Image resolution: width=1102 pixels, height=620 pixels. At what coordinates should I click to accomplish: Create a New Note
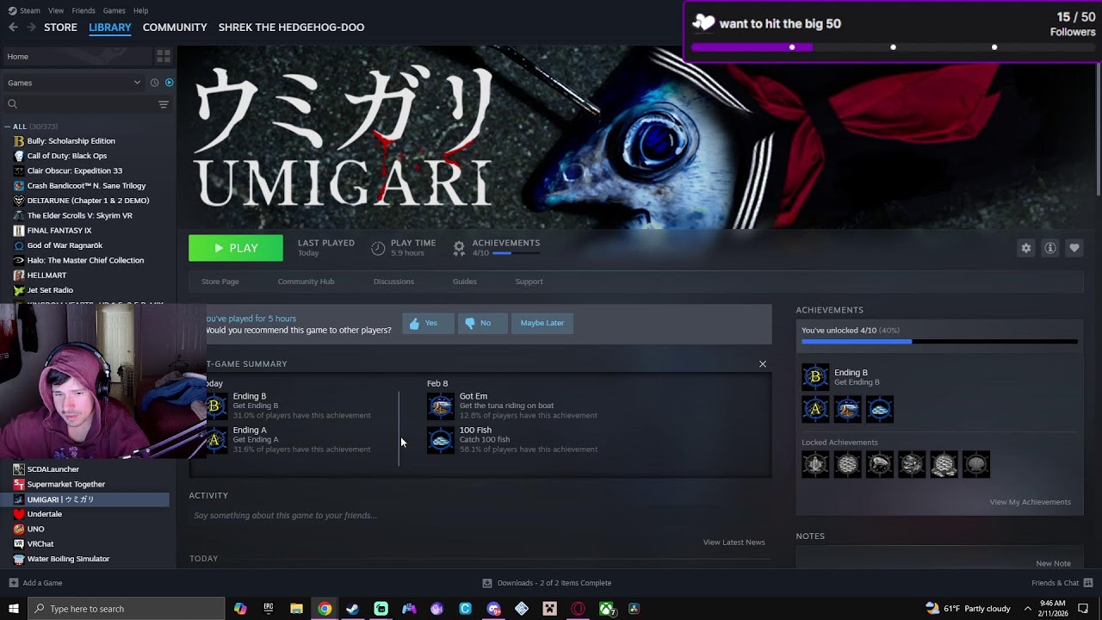point(1053,563)
